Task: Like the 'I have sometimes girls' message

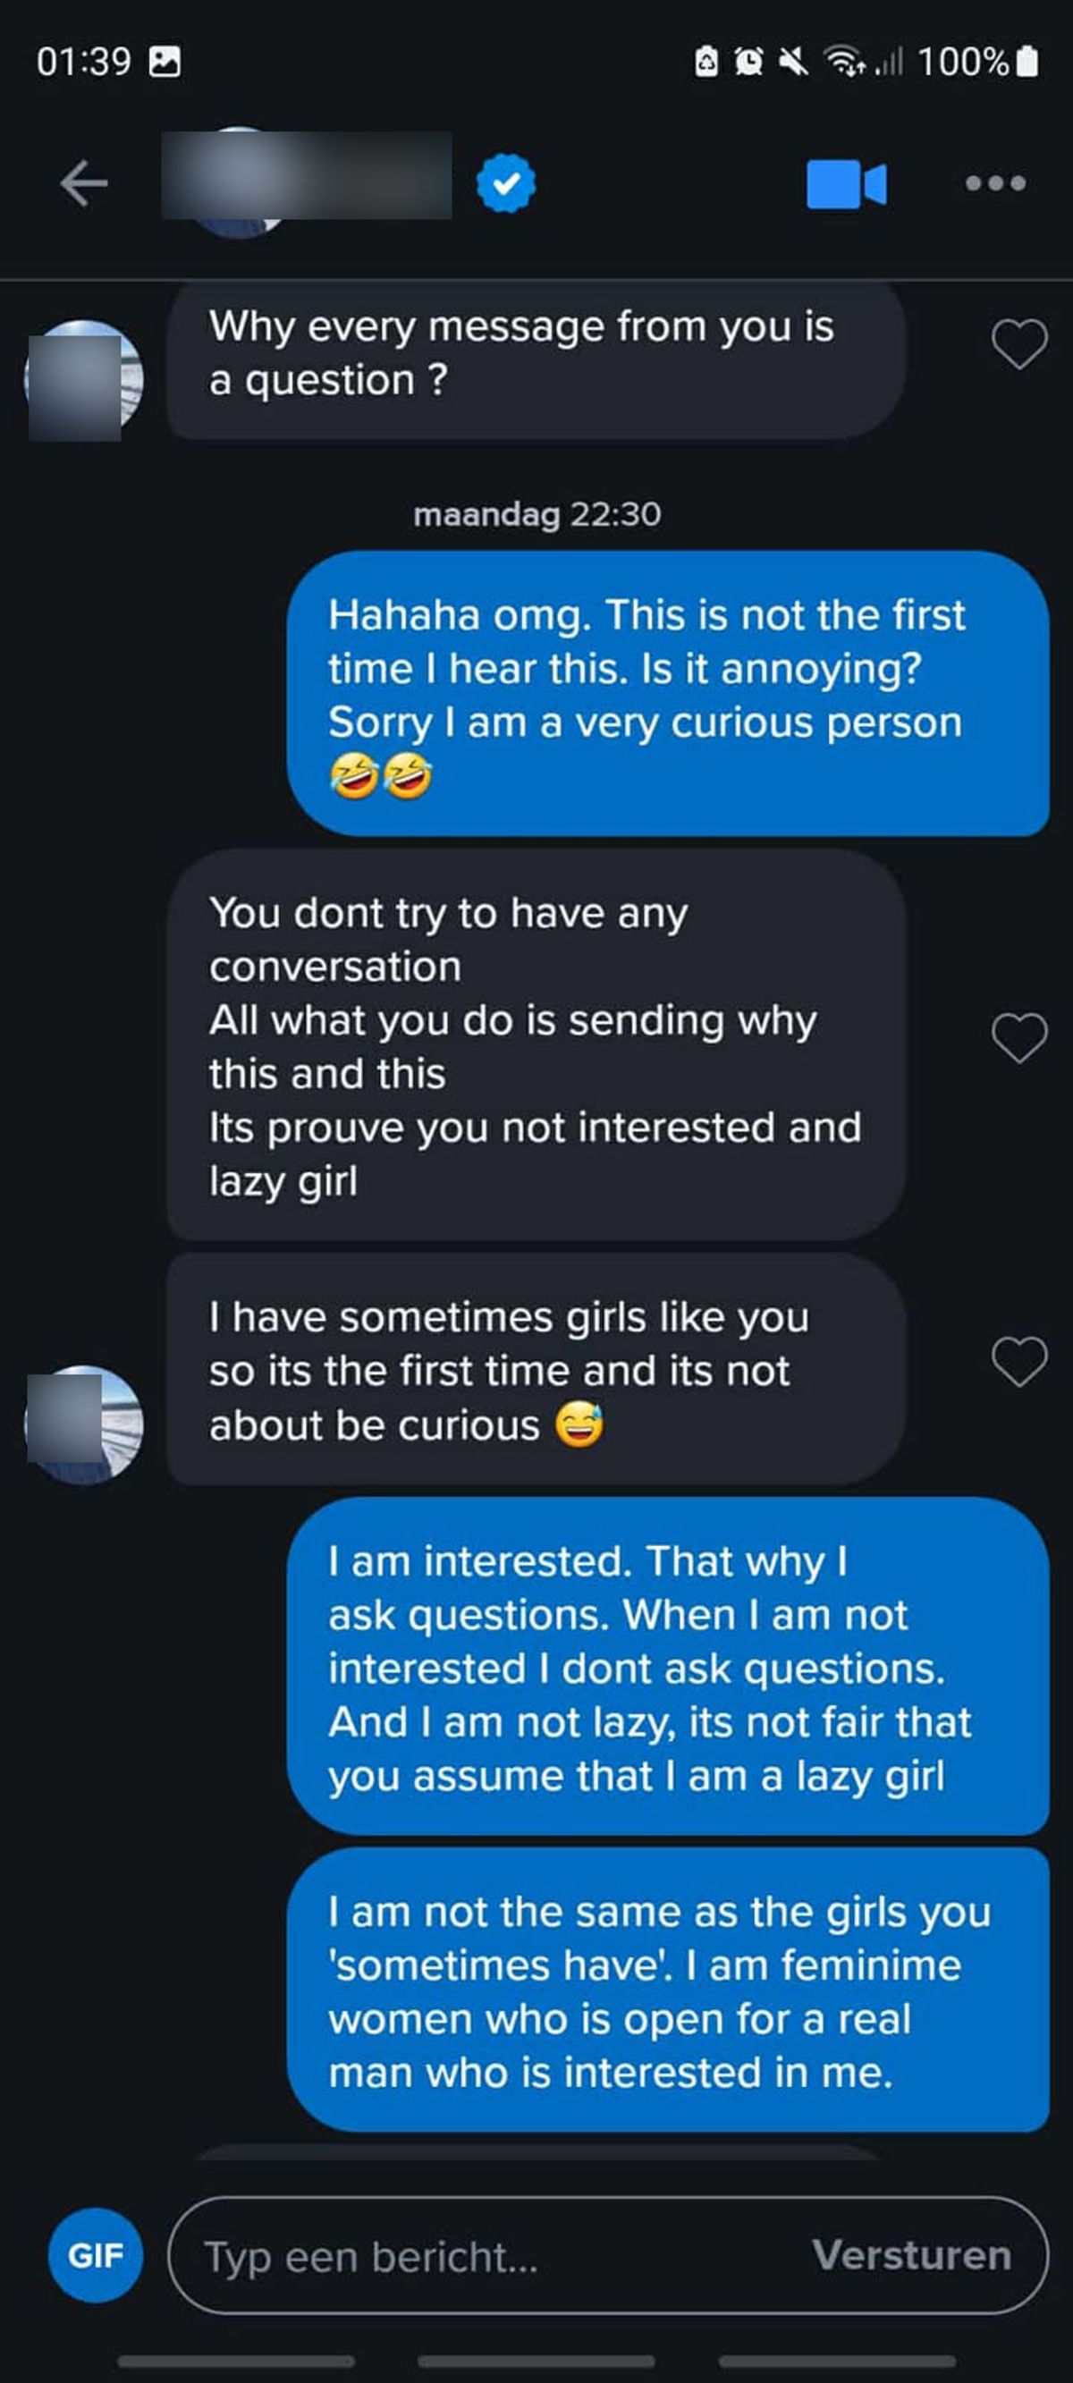Action: [1019, 1361]
